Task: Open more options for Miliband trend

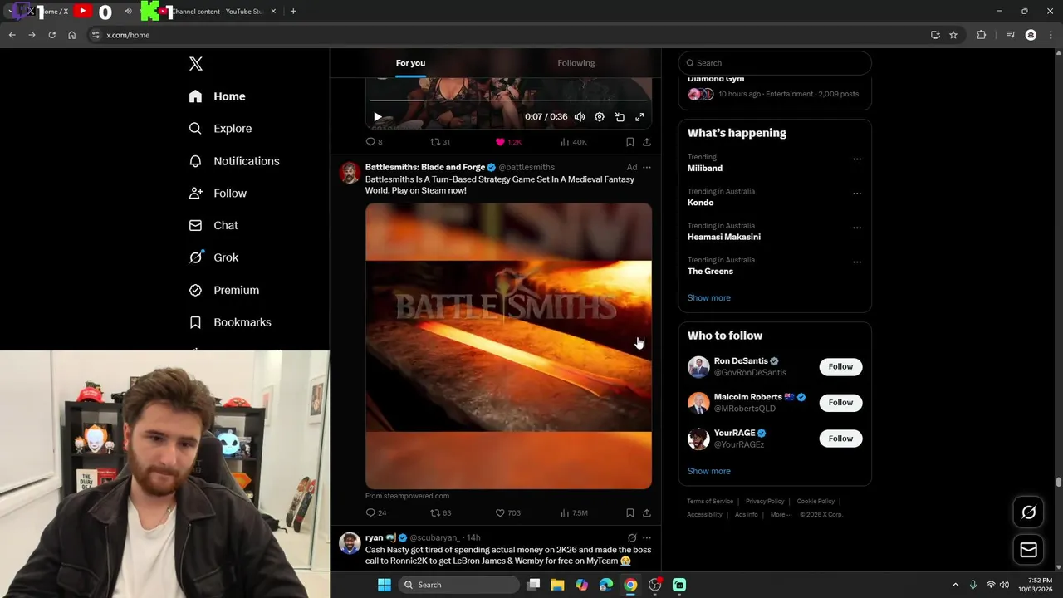Action: (857, 159)
